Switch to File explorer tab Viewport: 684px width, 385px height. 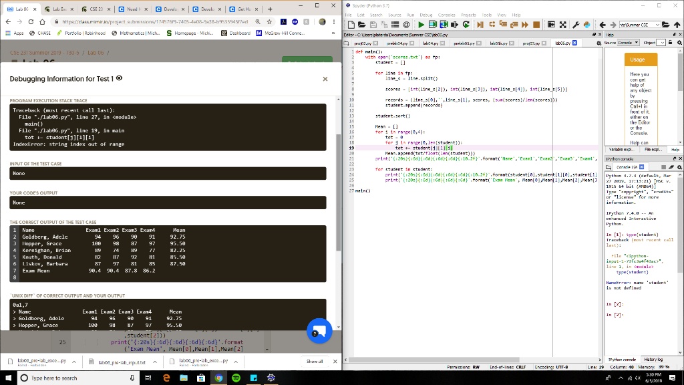pos(653,149)
